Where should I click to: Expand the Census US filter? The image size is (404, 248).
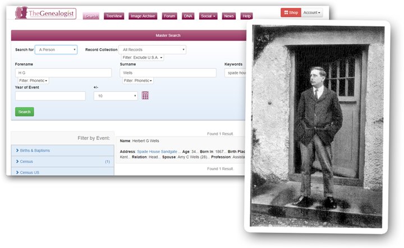(x=63, y=172)
